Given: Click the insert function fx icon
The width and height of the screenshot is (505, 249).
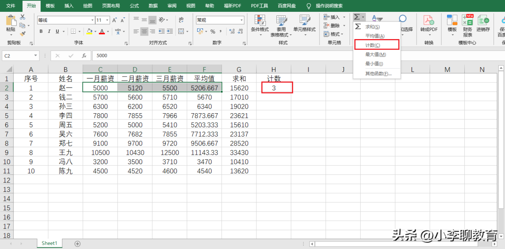Looking at the screenshot, I should click(84, 56).
